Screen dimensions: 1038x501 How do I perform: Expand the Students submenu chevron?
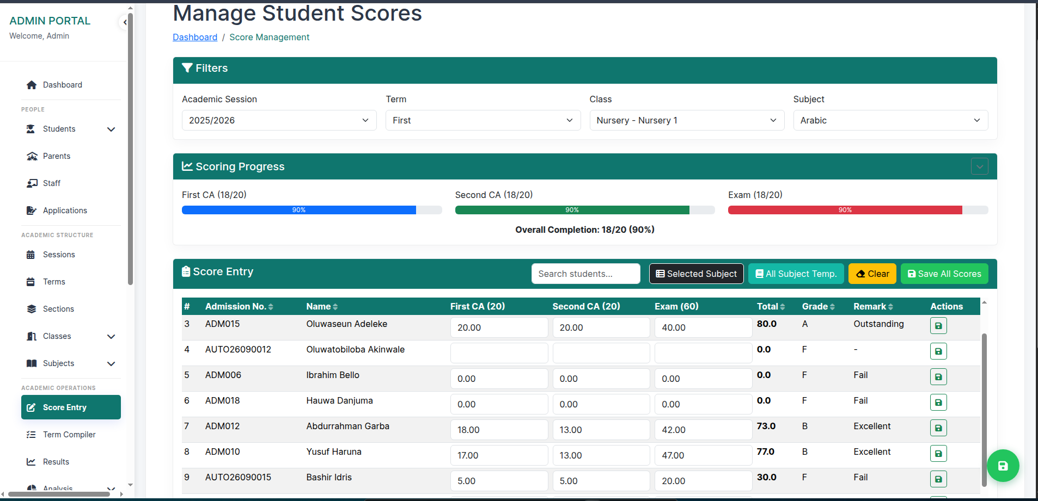(x=111, y=129)
